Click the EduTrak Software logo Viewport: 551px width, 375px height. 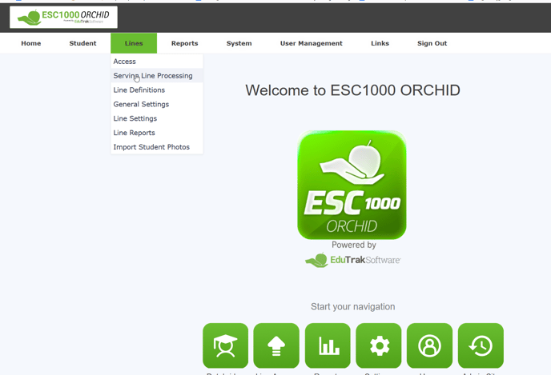[352, 260]
